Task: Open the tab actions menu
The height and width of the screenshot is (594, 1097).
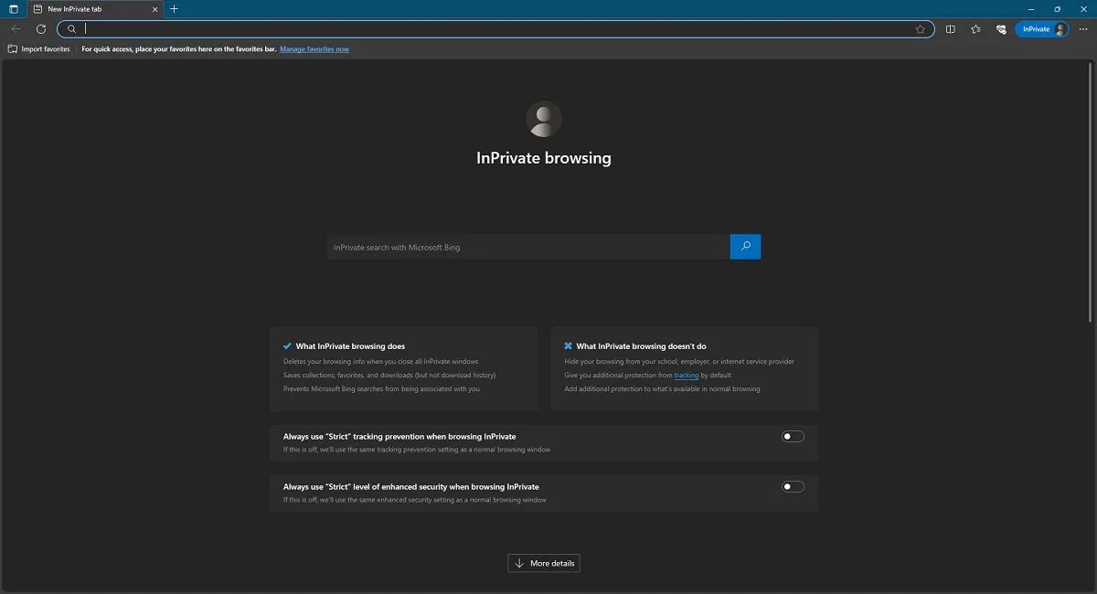Action: click(12, 8)
